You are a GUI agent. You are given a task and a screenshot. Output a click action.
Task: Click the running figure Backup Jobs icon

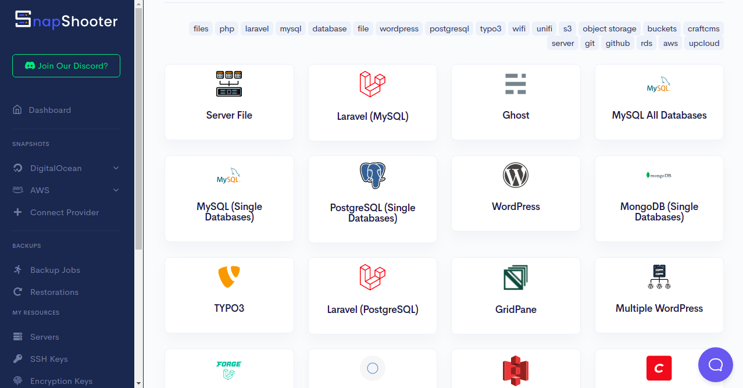18,269
